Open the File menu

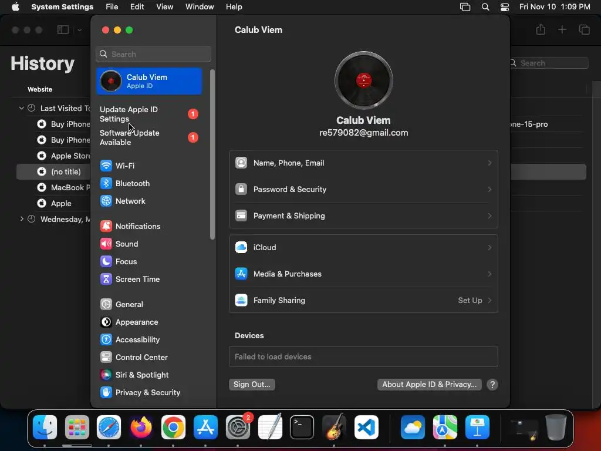(x=112, y=7)
